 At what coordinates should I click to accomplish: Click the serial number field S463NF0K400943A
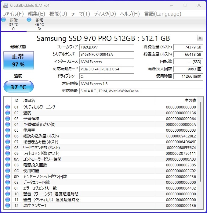coord(106,55)
